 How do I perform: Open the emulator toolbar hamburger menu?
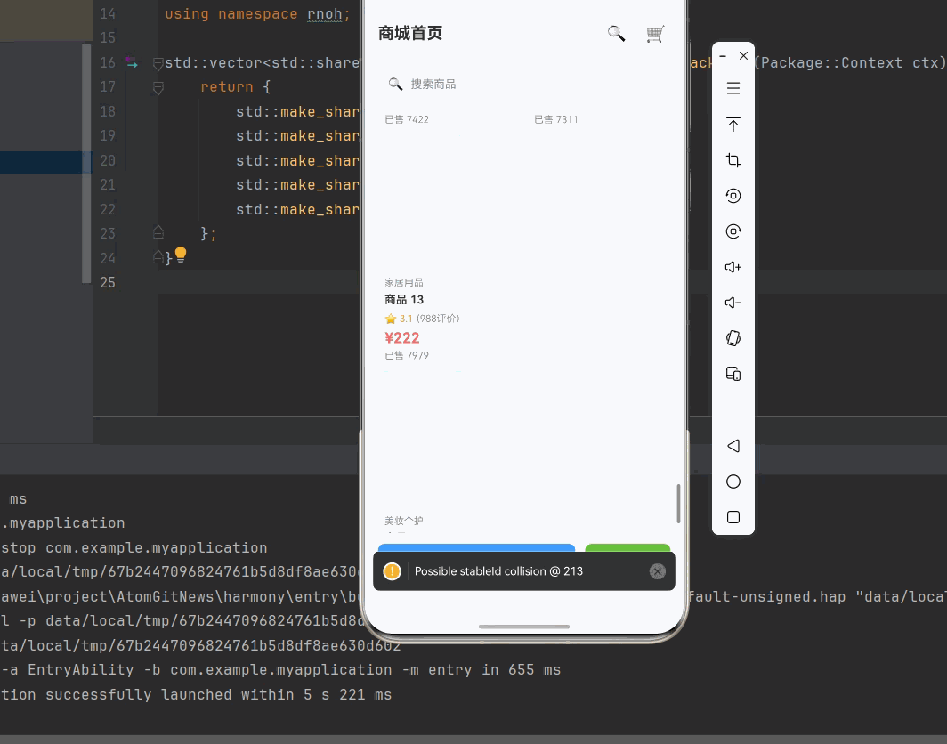(x=733, y=88)
